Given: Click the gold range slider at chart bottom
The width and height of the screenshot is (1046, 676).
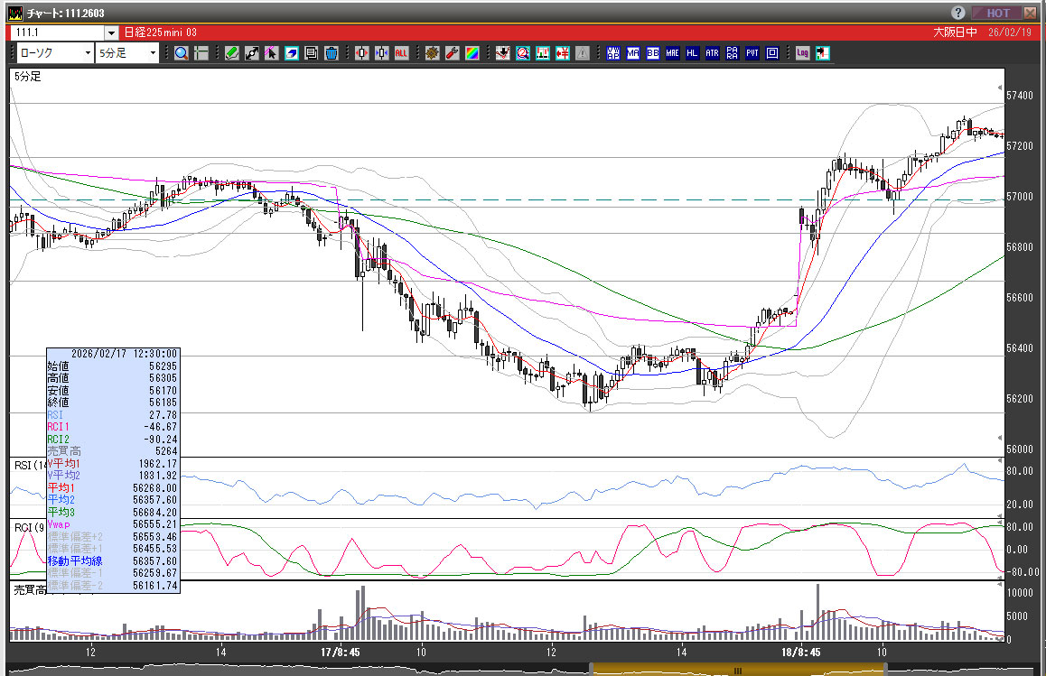Looking at the screenshot, I should coord(736,670).
